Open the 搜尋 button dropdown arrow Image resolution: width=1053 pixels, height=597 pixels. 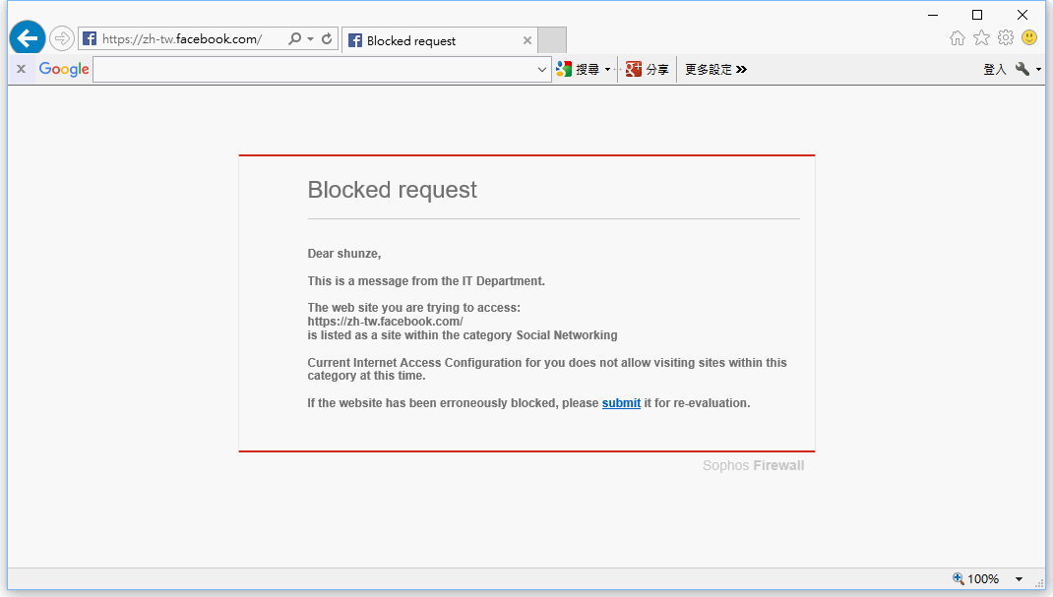(x=607, y=70)
